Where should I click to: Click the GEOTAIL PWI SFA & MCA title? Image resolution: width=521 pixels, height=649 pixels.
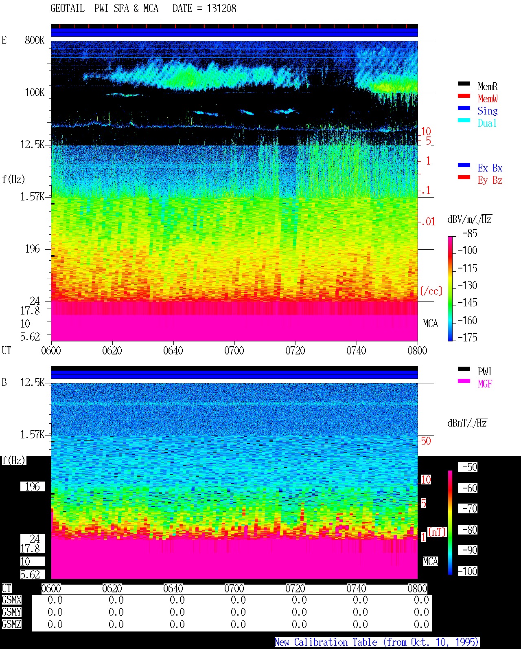(x=104, y=9)
